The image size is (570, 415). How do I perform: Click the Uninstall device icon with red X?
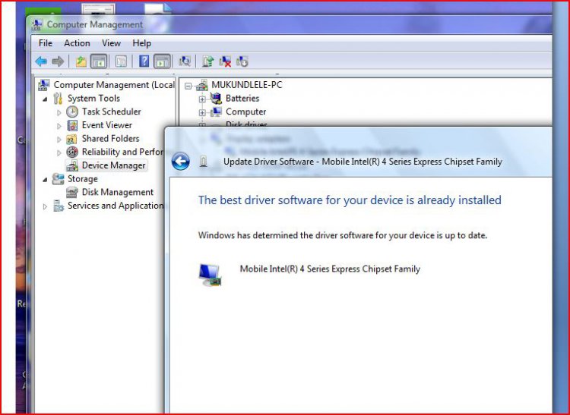coord(225,61)
